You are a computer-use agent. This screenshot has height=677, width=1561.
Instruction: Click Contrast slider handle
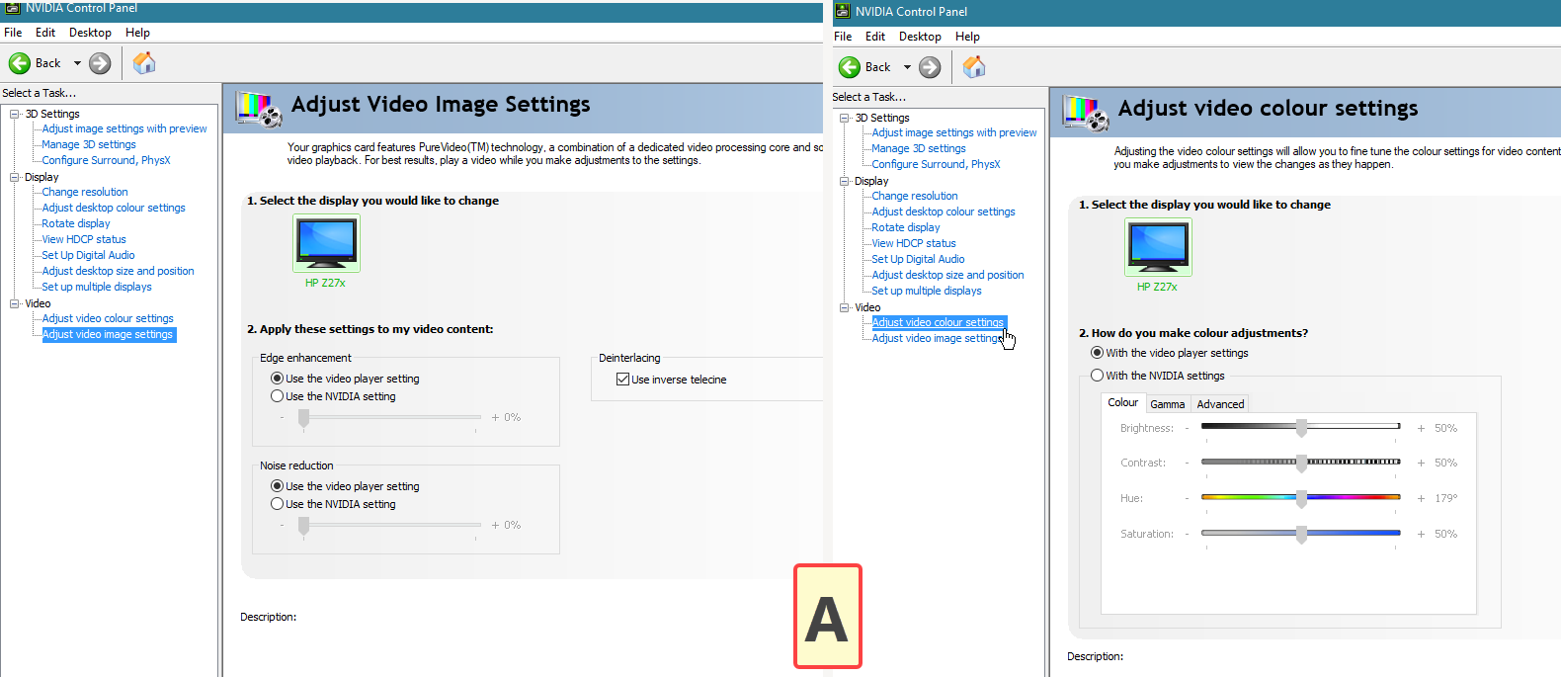(1301, 463)
